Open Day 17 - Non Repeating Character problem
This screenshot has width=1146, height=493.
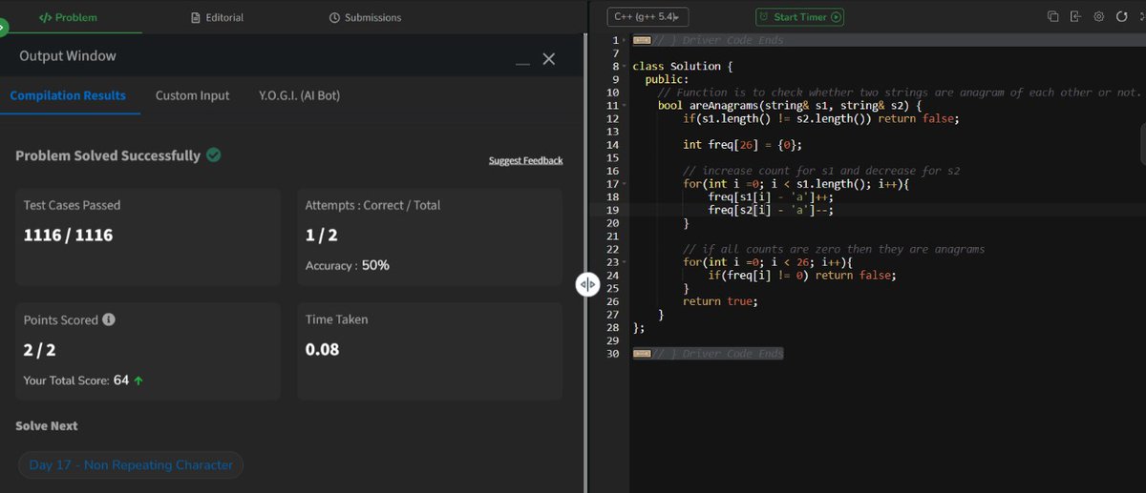click(131, 465)
